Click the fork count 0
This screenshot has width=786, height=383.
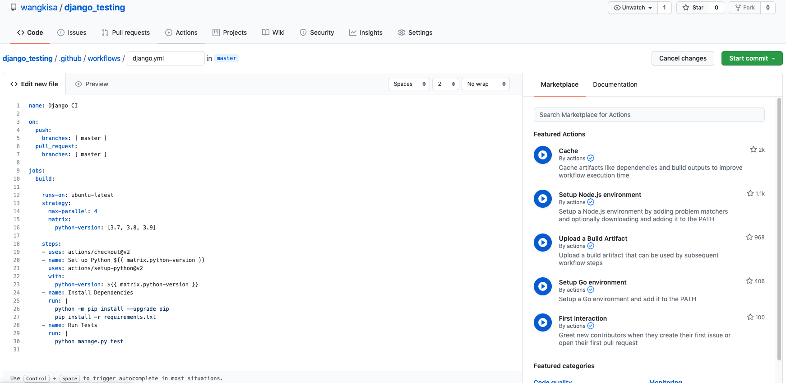coord(768,8)
